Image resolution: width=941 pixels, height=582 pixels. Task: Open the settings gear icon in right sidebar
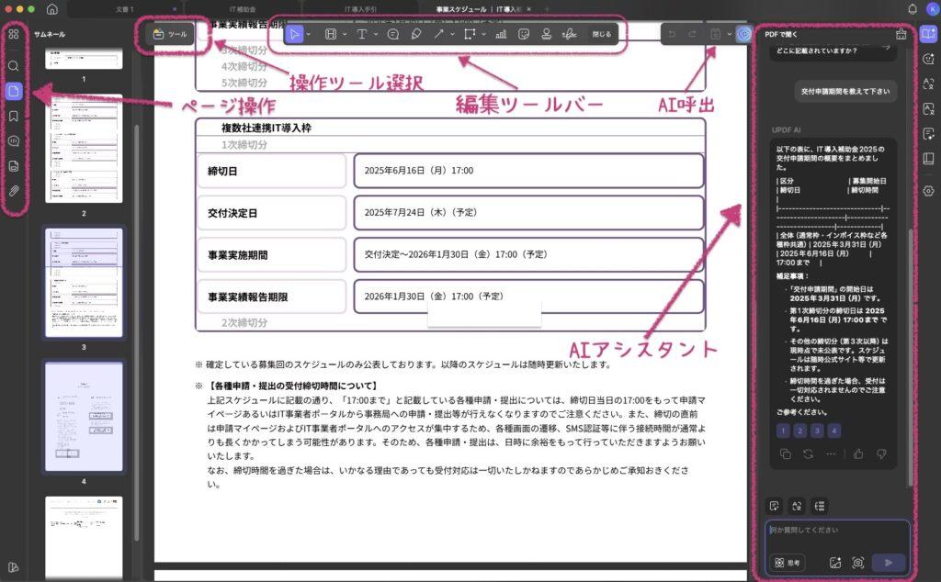pyautogui.click(x=928, y=191)
